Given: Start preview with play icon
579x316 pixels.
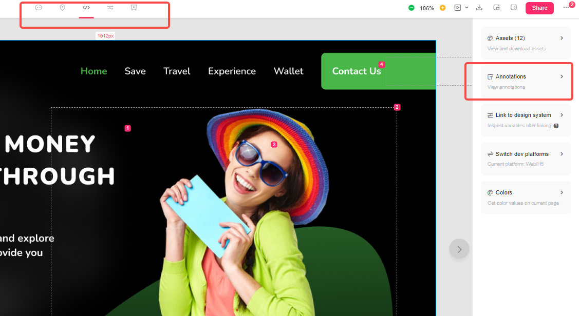Looking at the screenshot, I should coord(458,8).
